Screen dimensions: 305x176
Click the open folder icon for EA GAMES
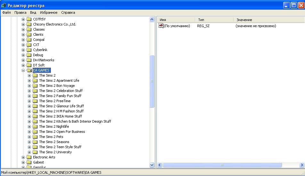click(x=29, y=70)
